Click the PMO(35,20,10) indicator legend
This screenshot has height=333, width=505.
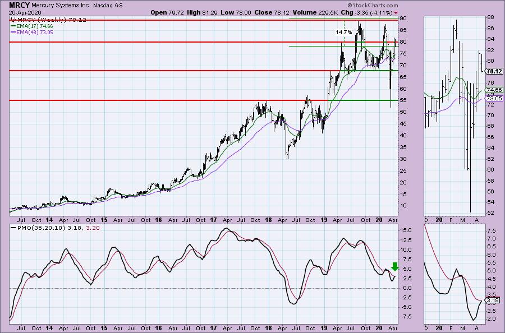[x=55, y=228]
